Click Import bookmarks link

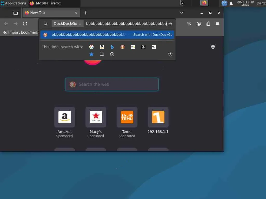[21, 32]
